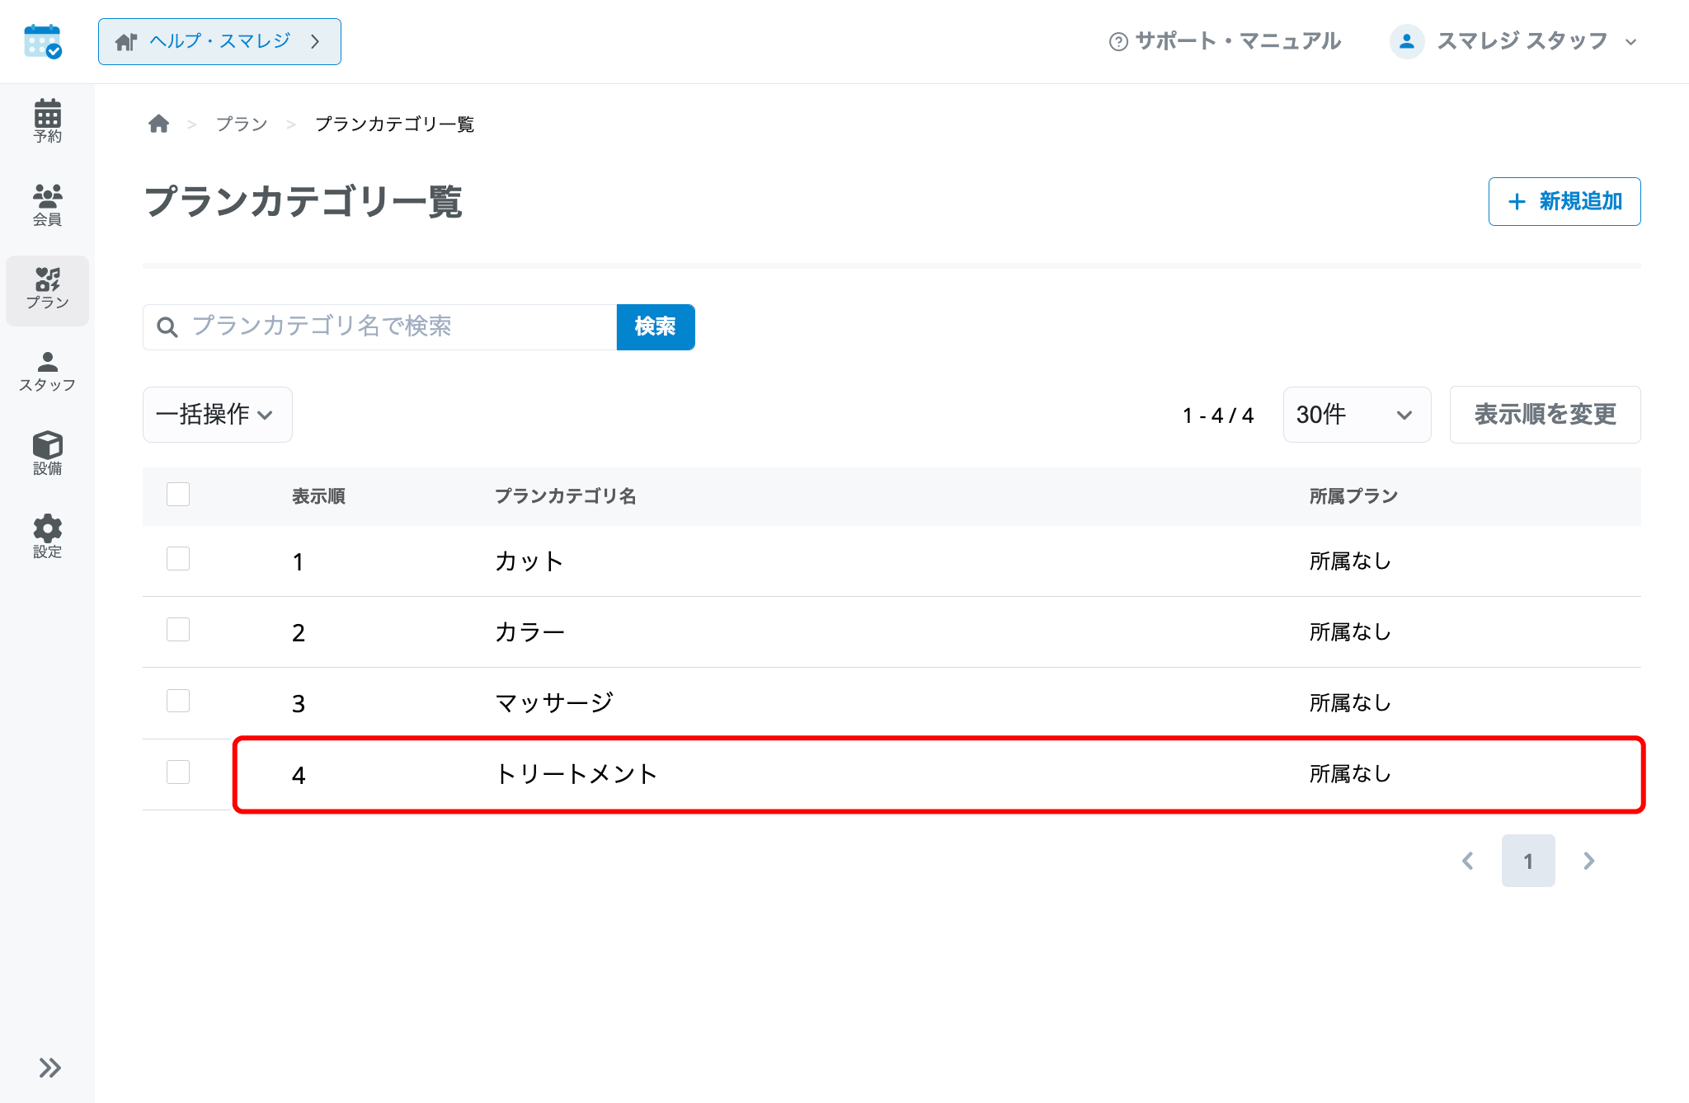
Task: Click the プランカテゴリ名 column header
Action: (x=565, y=496)
